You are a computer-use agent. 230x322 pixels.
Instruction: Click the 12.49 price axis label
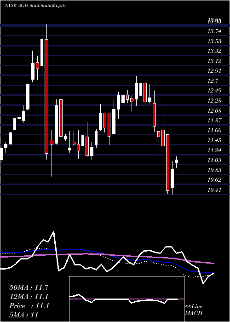(x=215, y=91)
